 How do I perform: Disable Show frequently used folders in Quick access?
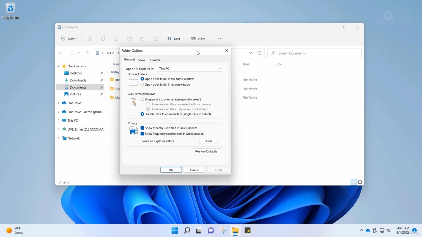142,134
